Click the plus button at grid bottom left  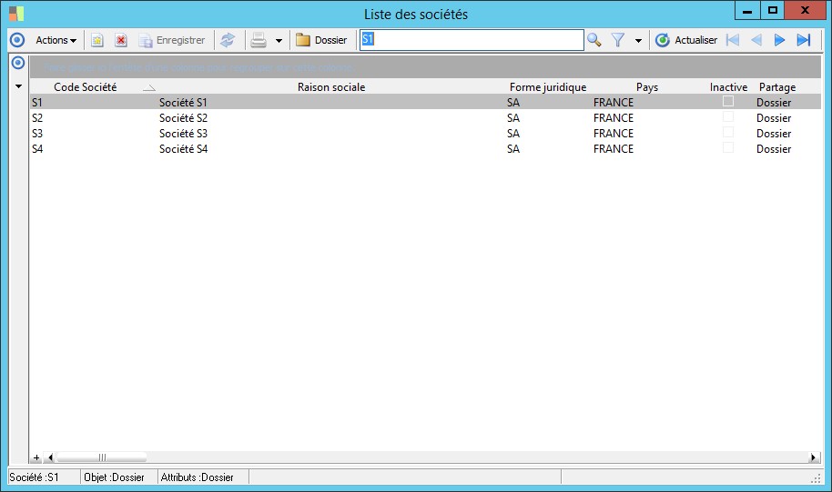(x=36, y=457)
